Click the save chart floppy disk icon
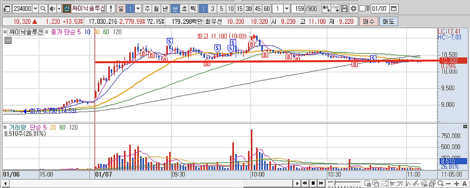470x188 pixels. coord(344,8)
